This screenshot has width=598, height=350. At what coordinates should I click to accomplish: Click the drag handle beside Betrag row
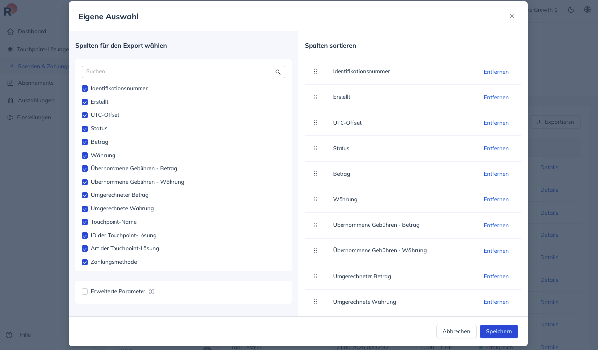[x=315, y=174]
